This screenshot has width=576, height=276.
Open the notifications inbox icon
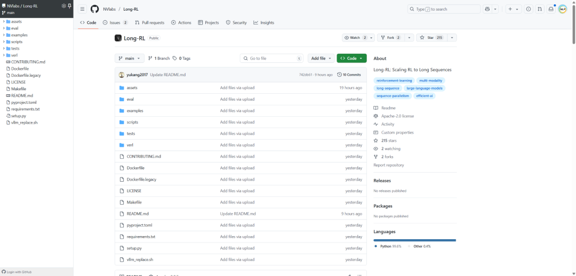pos(550,9)
